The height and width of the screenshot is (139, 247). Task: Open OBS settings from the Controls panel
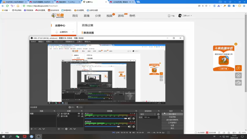(x=173, y=125)
